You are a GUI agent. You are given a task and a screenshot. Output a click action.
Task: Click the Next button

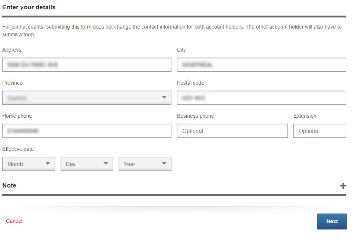(332, 221)
